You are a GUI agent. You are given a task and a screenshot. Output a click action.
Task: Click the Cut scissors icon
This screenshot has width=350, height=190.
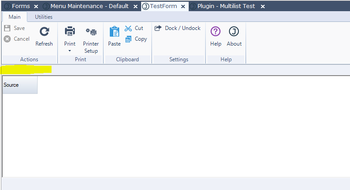(x=128, y=28)
